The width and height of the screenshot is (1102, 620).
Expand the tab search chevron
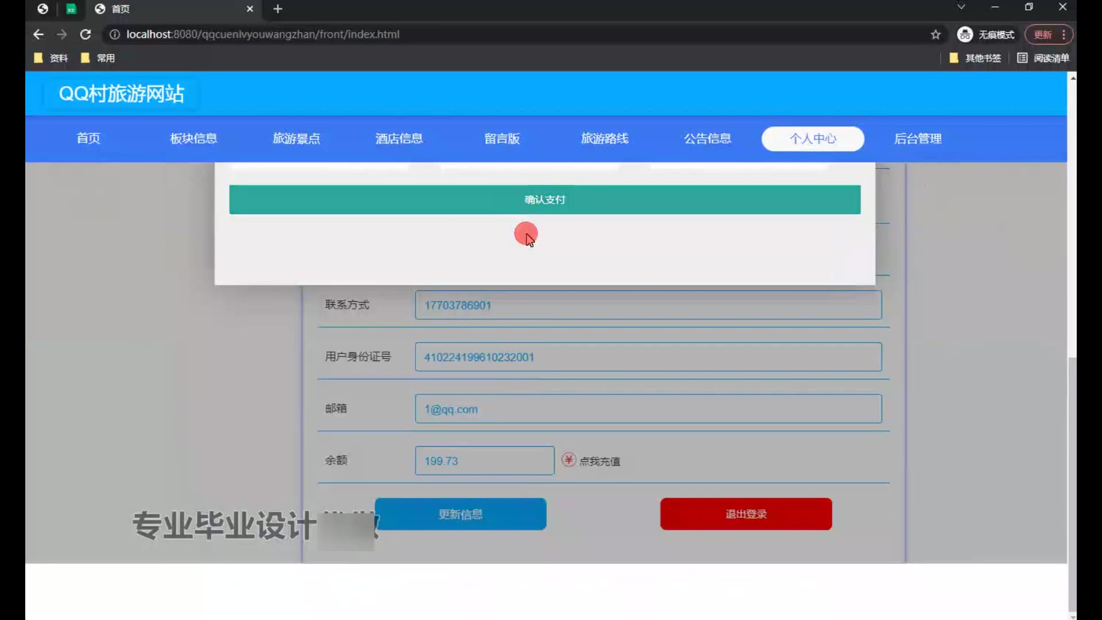pos(961,7)
